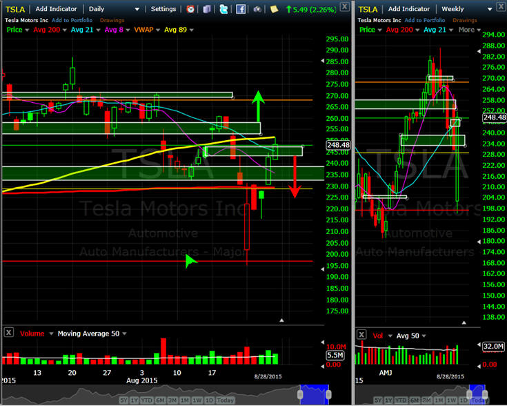Open Settings in the daily chart toolbar

163,9
